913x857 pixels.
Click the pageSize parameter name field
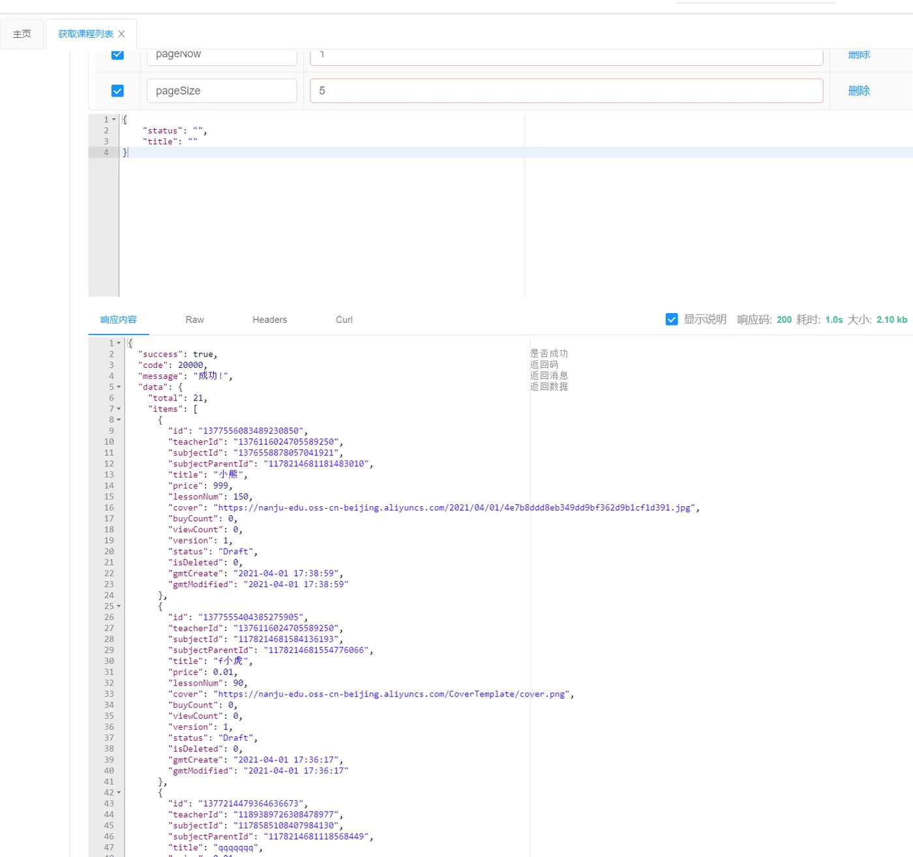click(222, 91)
